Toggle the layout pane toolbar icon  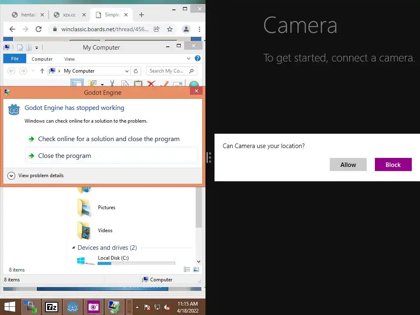(77, 83)
